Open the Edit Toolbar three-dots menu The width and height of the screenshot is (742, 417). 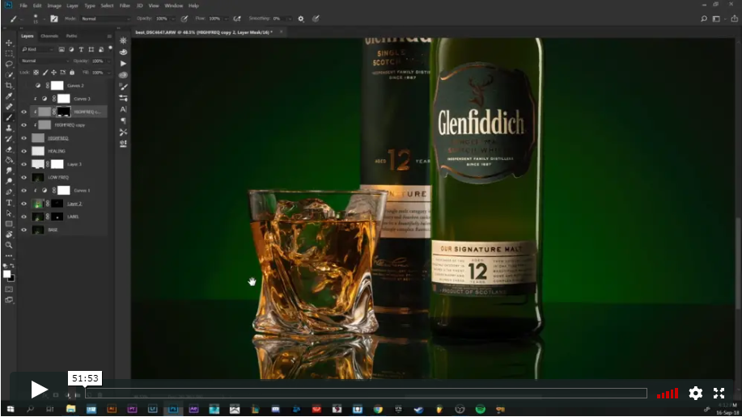click(9, 255)
